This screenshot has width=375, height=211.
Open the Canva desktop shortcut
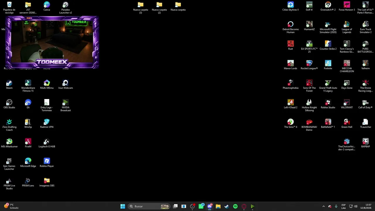47,6
